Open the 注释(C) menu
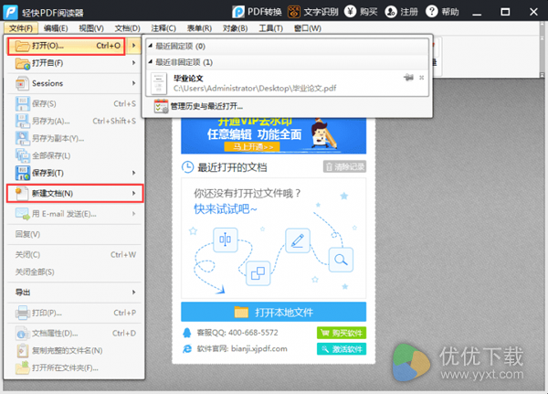Screen dimensions: 548x394 (x=163, y=28)
